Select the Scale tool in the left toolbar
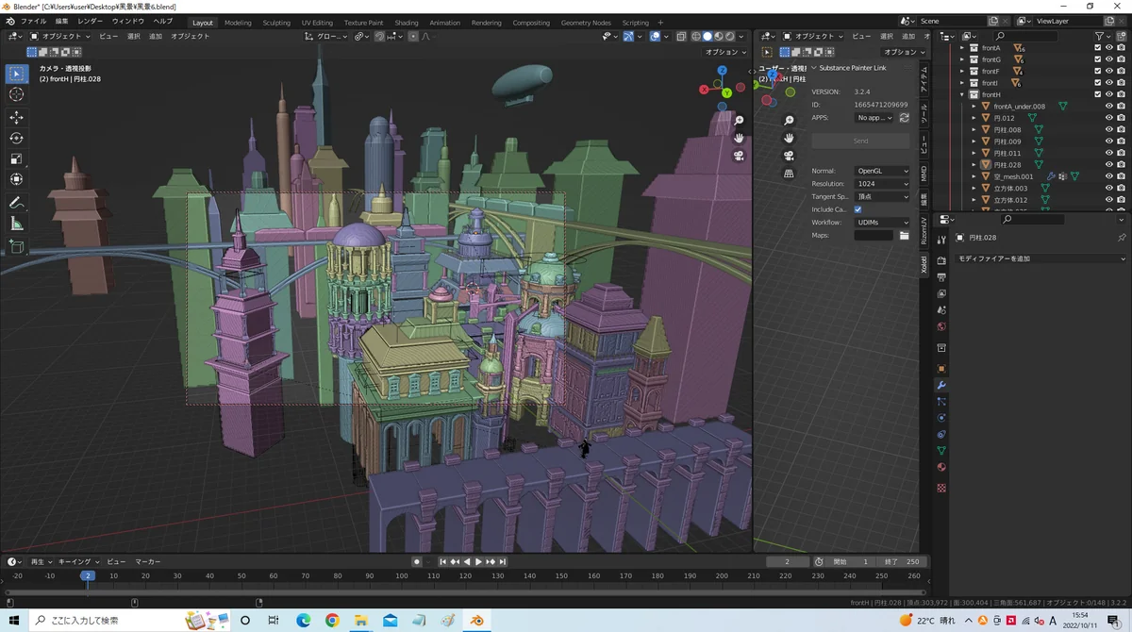Viewport: 1132px width, 632px height. point(16,158)
